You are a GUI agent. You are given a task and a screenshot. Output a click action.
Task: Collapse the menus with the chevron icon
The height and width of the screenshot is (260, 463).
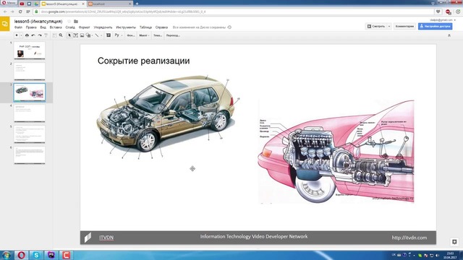tap(449, 35)
